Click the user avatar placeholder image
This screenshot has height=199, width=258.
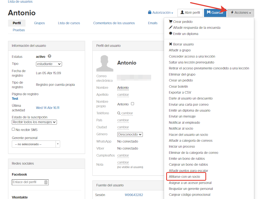click(105, 63)
